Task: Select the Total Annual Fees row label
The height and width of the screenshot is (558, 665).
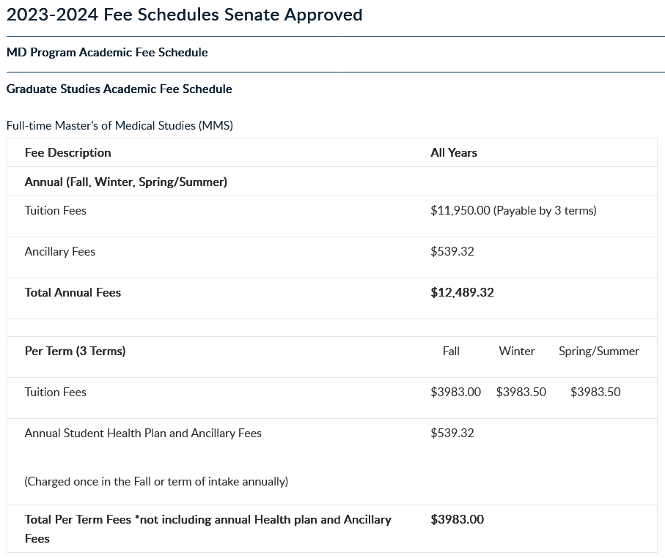Action: coord(73,293)
